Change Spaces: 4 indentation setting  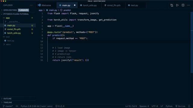144,106
